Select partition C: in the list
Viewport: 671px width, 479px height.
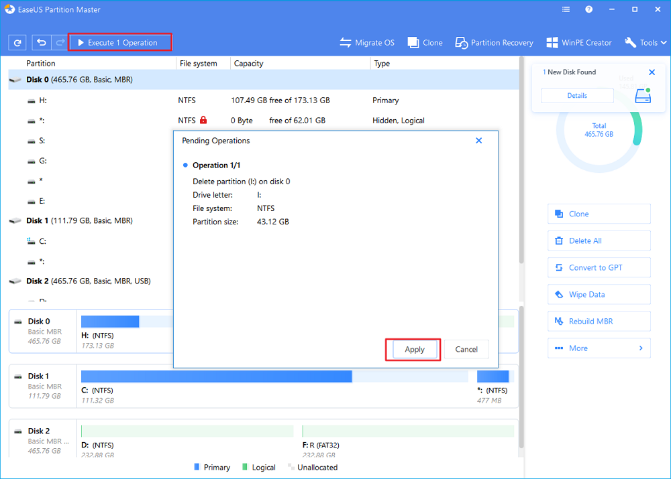click(91, 241)
